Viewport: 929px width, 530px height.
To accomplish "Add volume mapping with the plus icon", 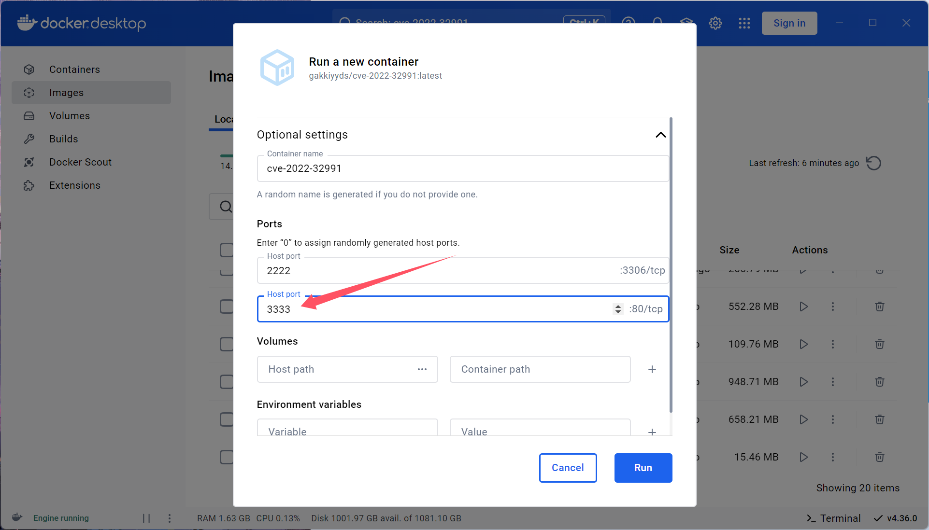I will 652,369.
